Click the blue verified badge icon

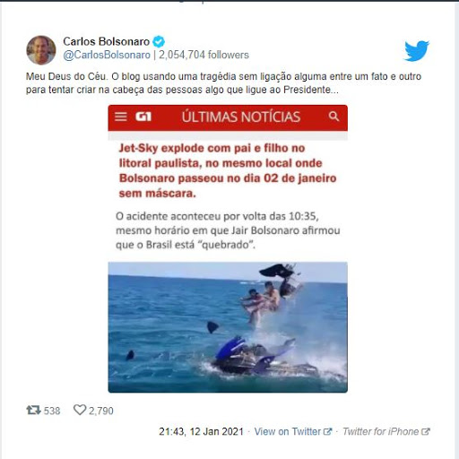(x=159, y=41)
